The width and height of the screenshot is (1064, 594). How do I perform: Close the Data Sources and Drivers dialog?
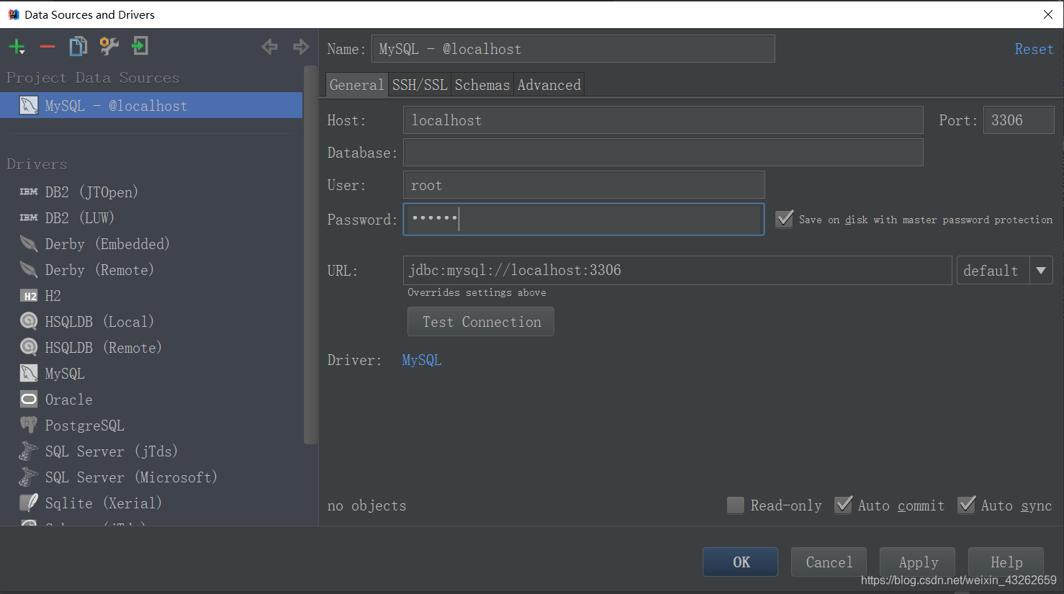[x=1048, y=14]
